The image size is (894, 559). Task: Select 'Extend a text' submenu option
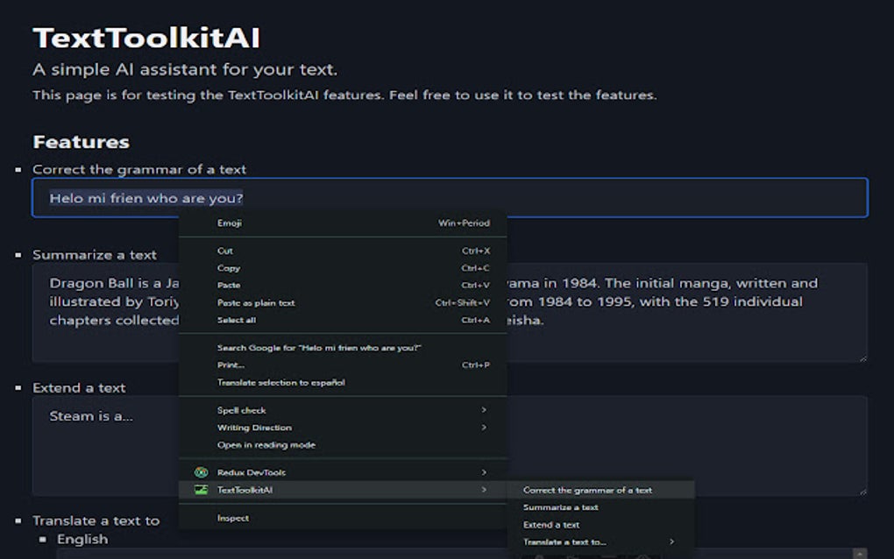551,525
